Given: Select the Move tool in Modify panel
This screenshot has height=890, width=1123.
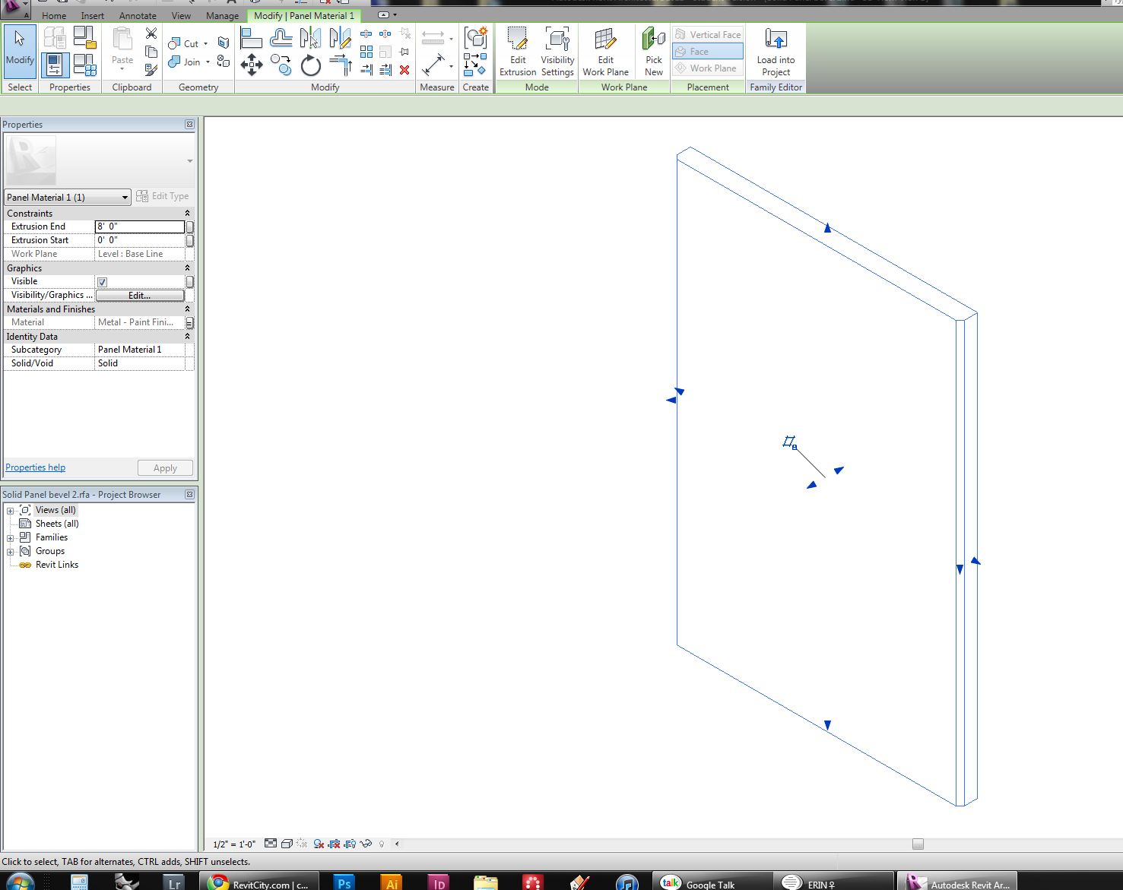Looking at the screenshot, I should point(252,65).
